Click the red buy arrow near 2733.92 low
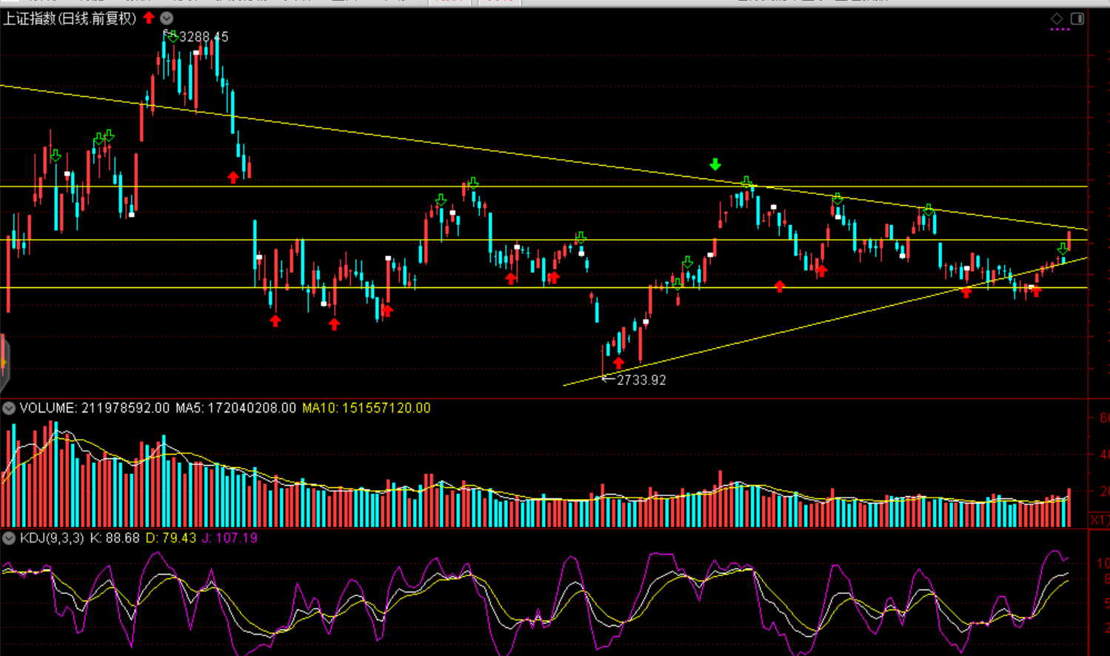The image size is (1110, 656). (618, 363)
